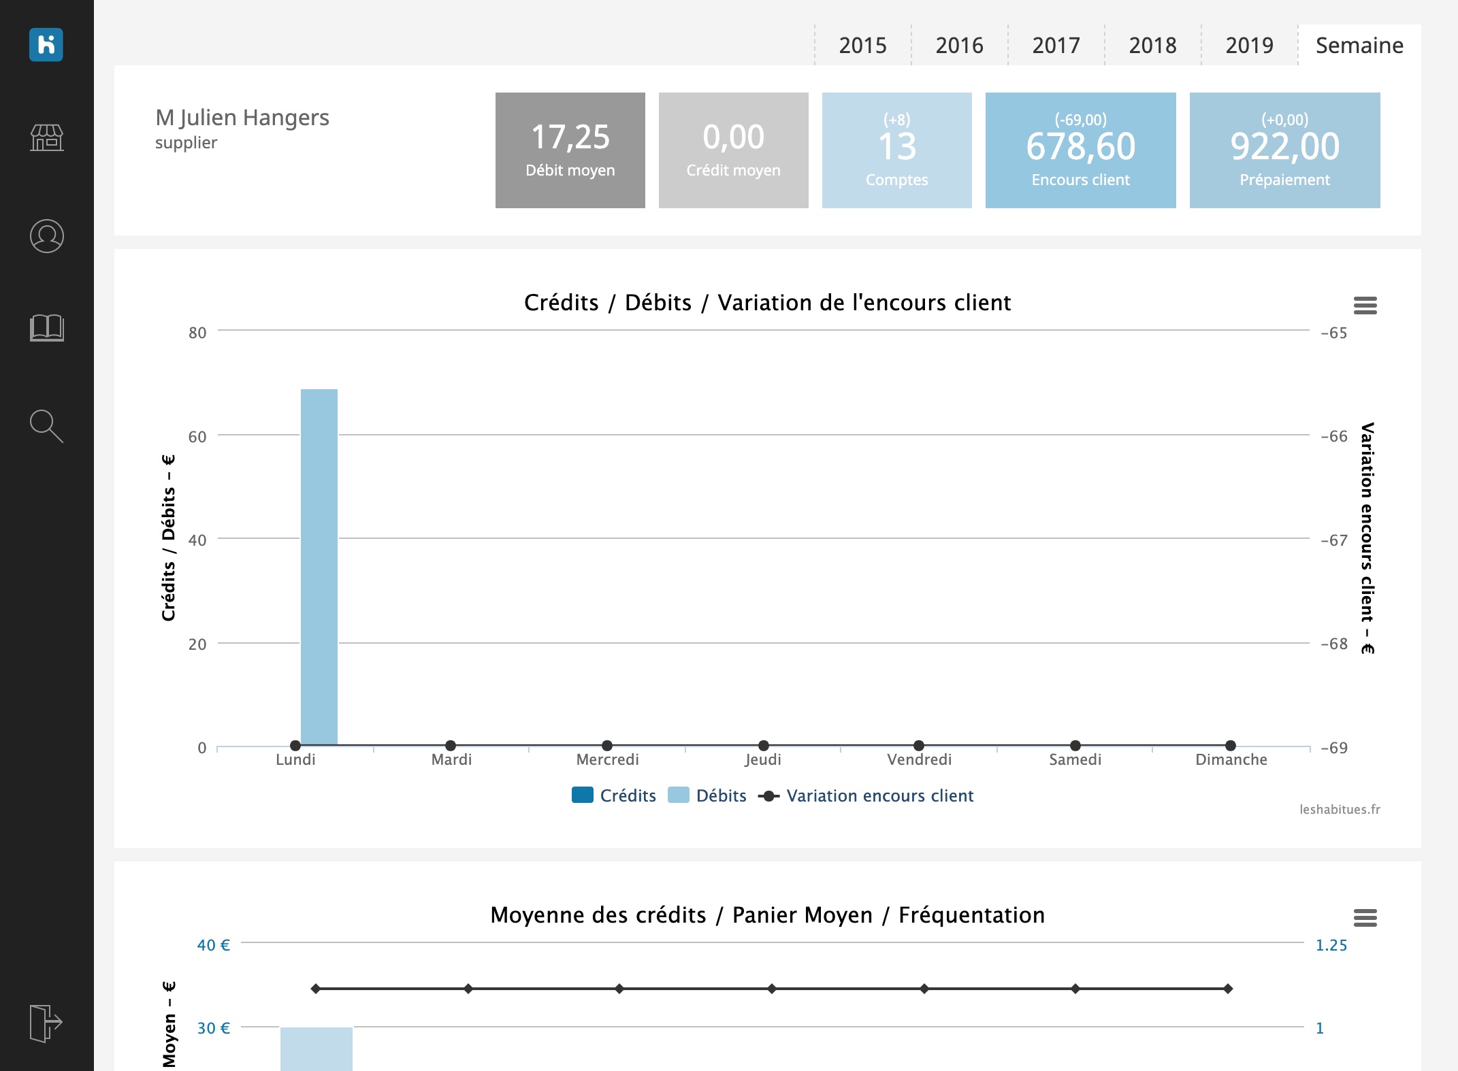Click the Prépaiement 922,00 tile

(1285, 150)
